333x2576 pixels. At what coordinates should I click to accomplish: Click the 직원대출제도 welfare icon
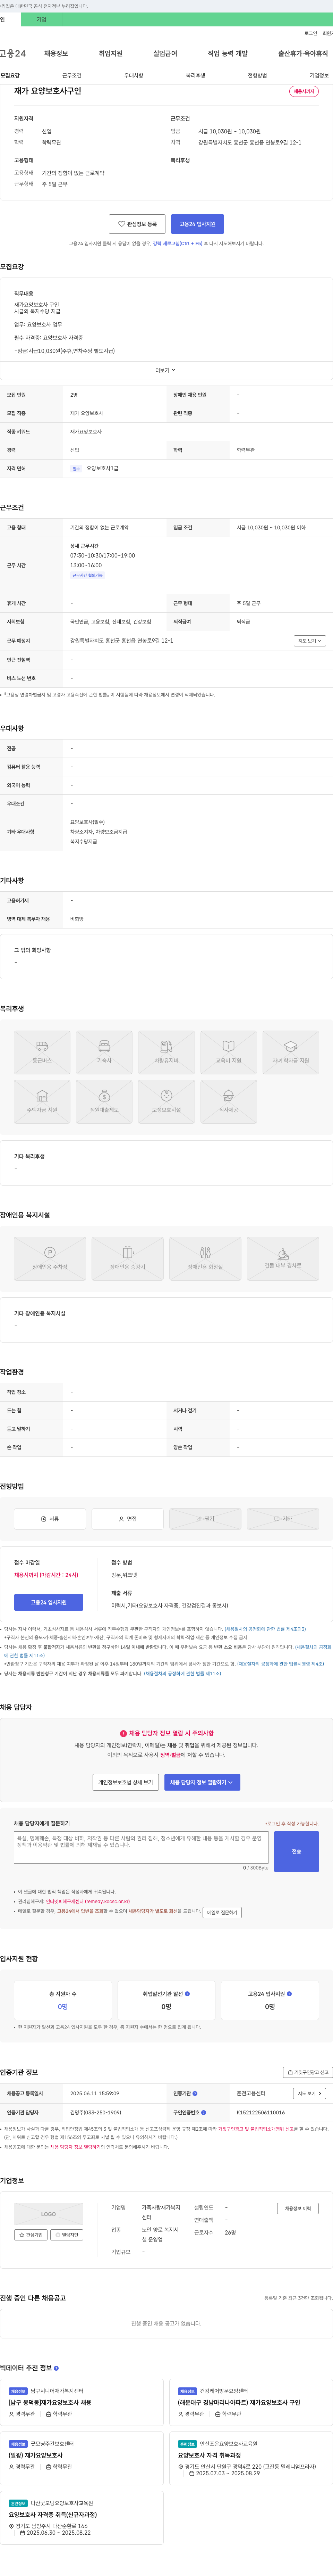click(x=104, y=1102)
